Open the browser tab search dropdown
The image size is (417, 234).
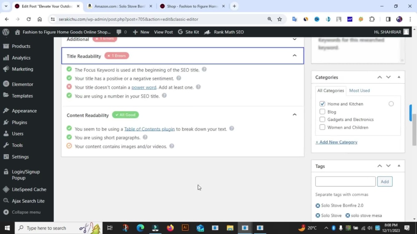click(6, 6)
